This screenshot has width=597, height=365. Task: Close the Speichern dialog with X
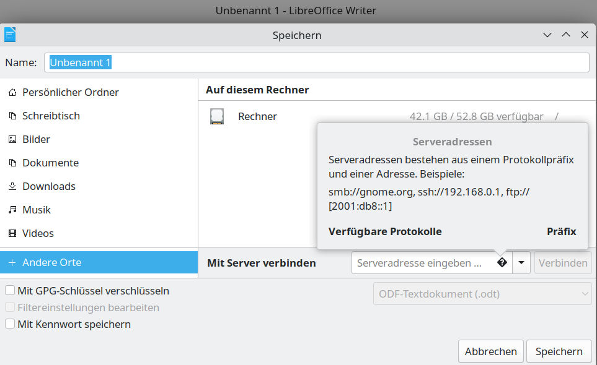coord(585,35)
